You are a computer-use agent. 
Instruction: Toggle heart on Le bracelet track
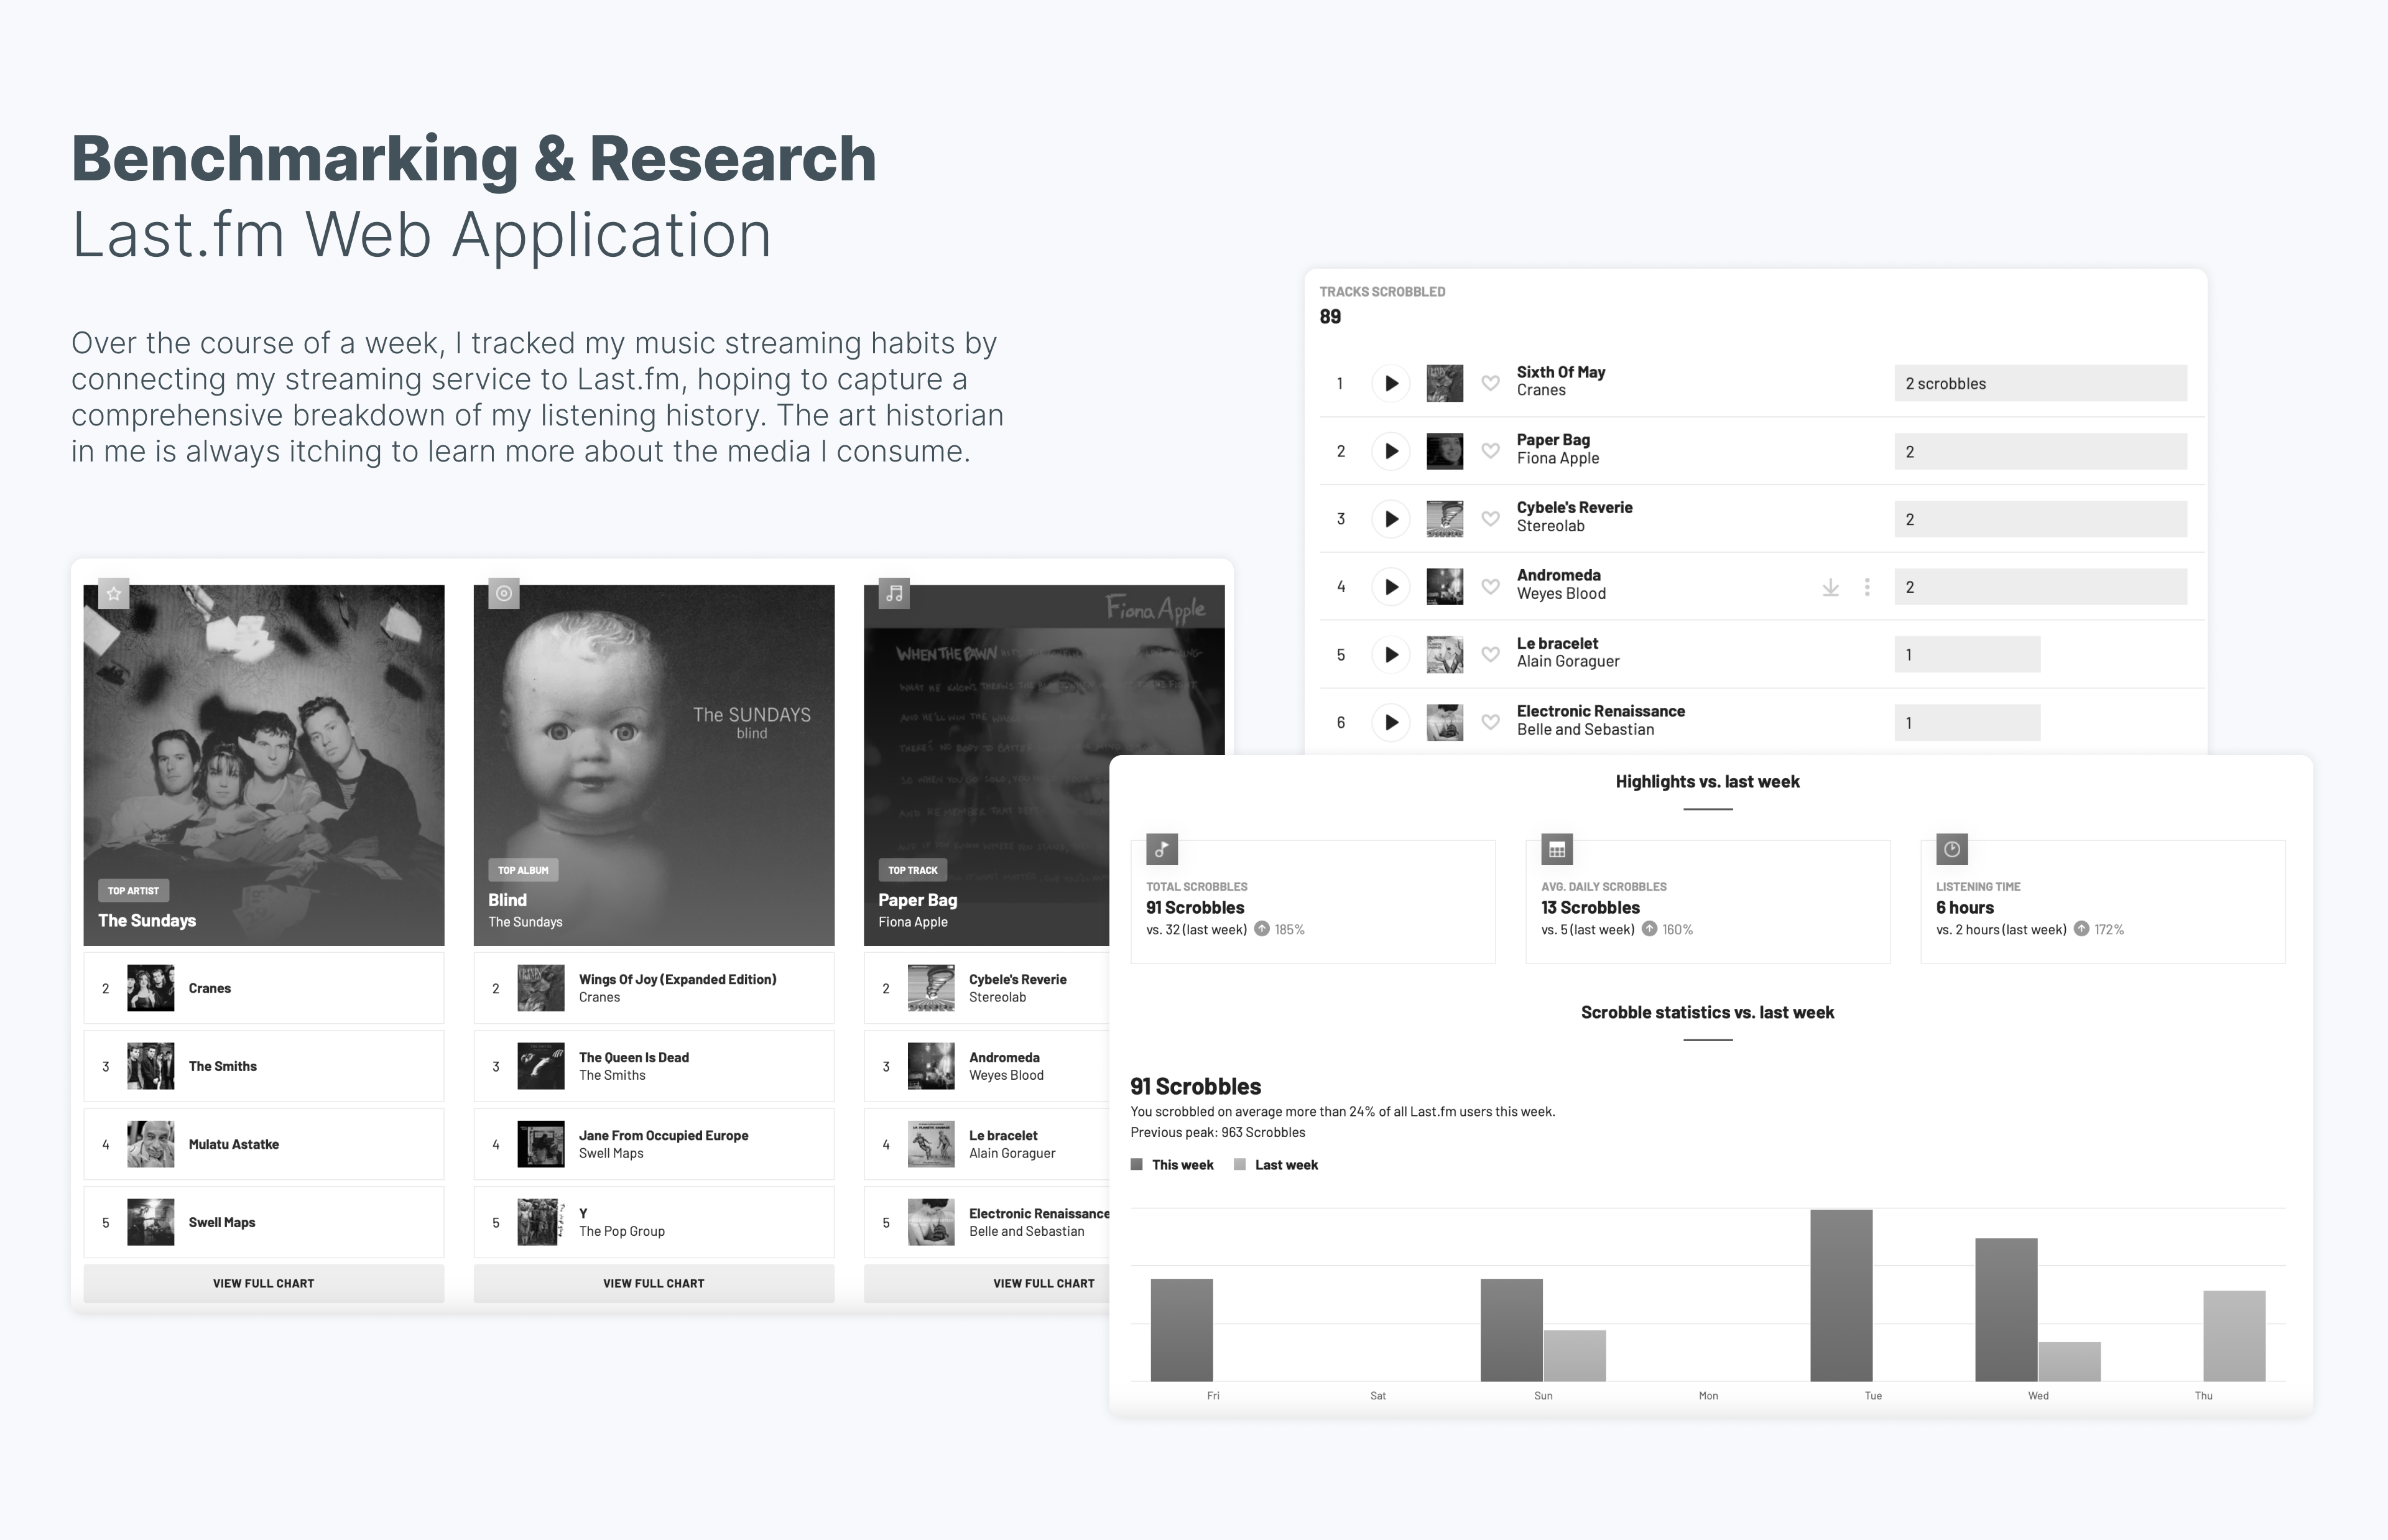[x=1489, y=655]
